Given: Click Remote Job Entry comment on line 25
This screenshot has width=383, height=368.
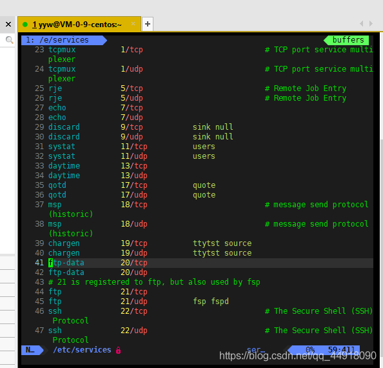Looking at the screenshot, I should click(x=306, y=88).
